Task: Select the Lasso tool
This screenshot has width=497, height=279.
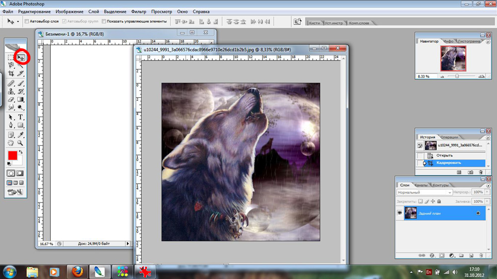Action: coord(11,65)
